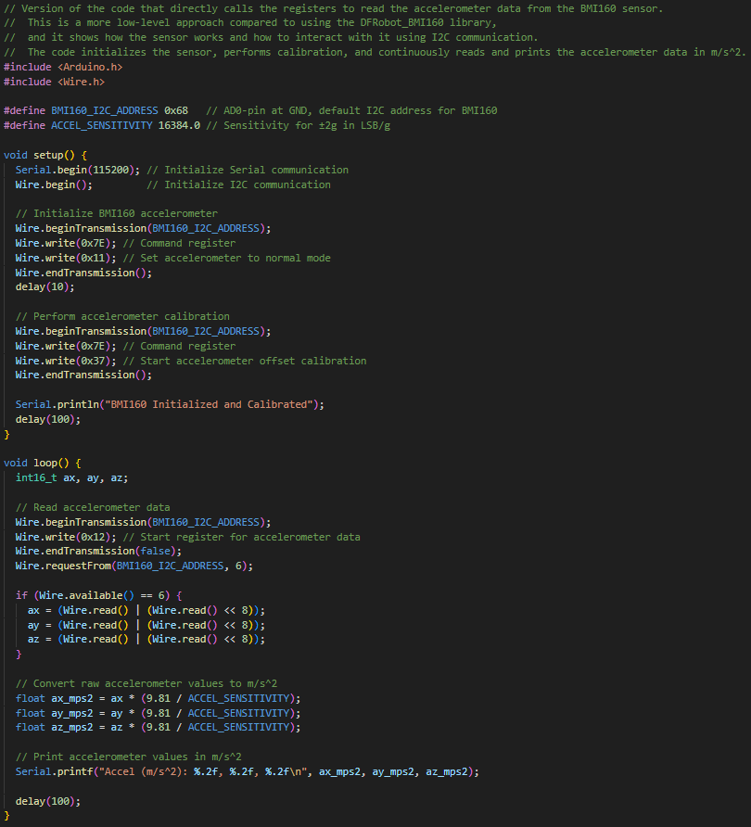Select the 0x68 I2C address value

(175, 110)
